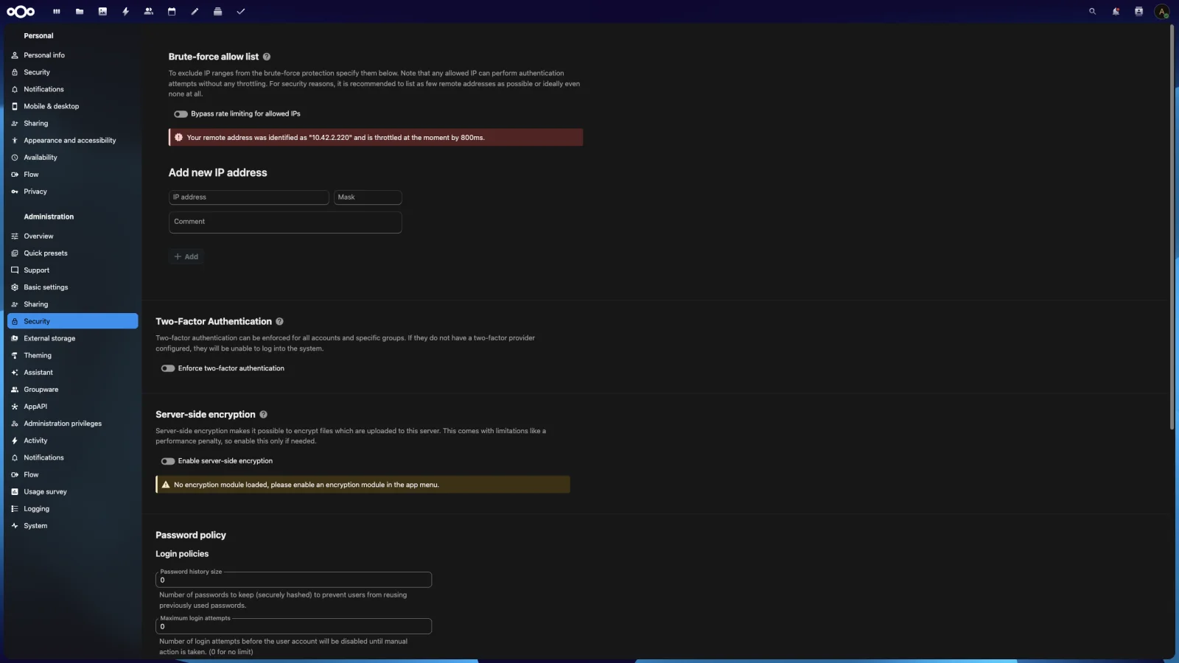Open Theming settings

click(x=73, y=355)
